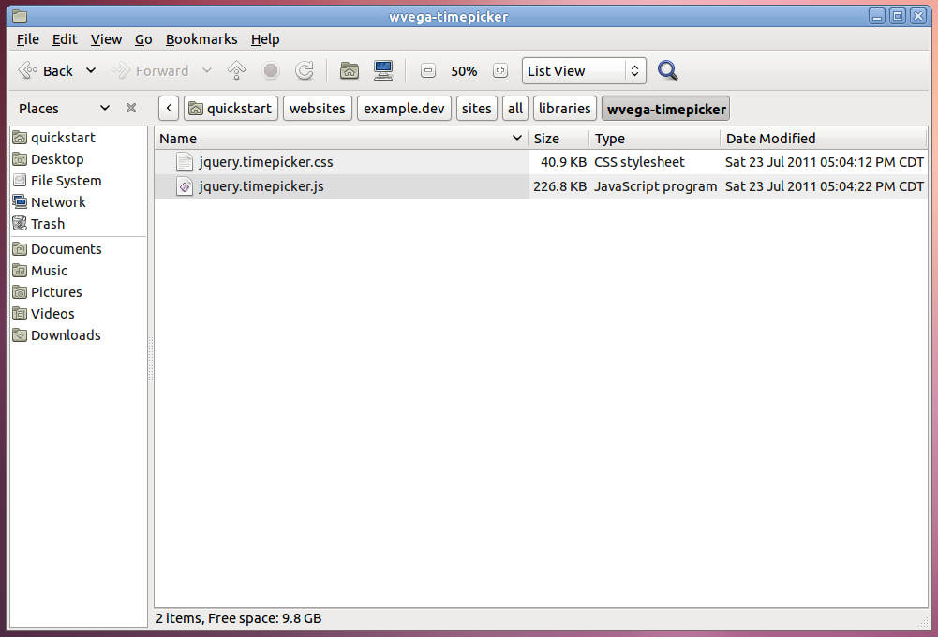
Task: Click the window menu folder icon in titlebar
Action: [x=20, y=16]
